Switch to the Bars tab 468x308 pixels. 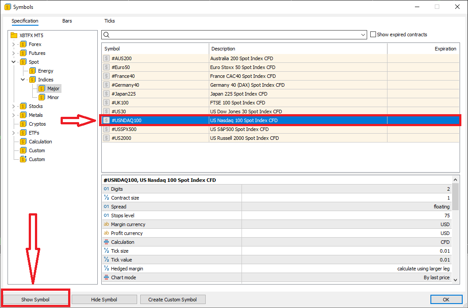tap(67, 21)
